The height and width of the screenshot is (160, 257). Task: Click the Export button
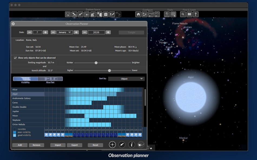tap(75, 145)
